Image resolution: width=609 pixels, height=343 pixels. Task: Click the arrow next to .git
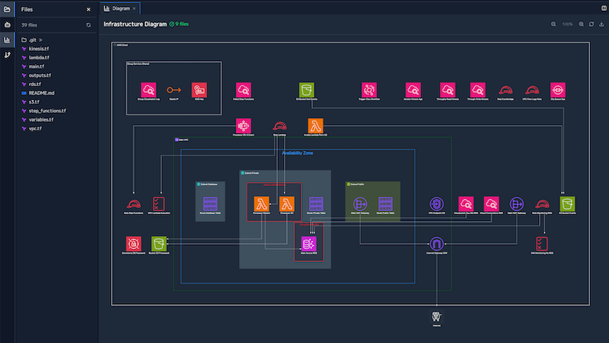(x=41, y=39)
